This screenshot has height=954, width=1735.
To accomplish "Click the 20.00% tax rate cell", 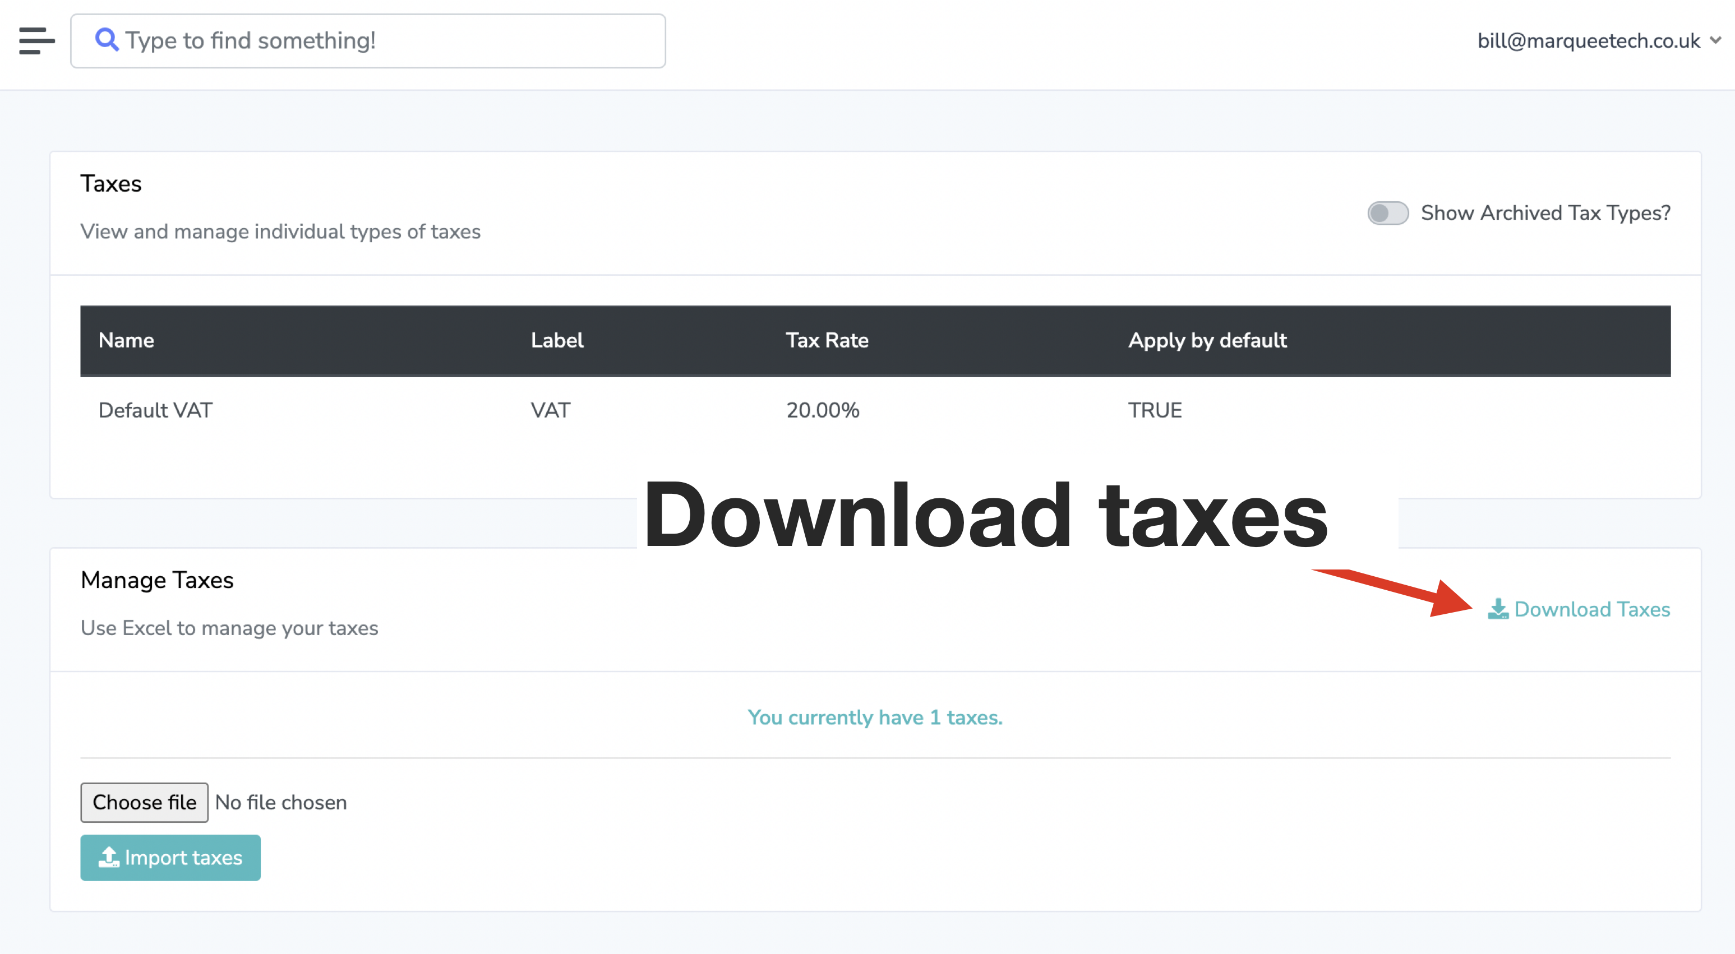I will pos(823,410).
